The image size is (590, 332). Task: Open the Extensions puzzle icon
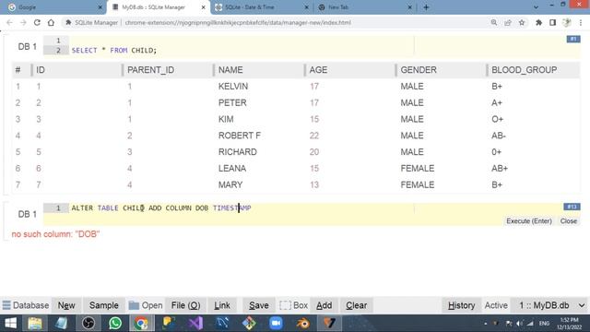click(x=538, y=22)
